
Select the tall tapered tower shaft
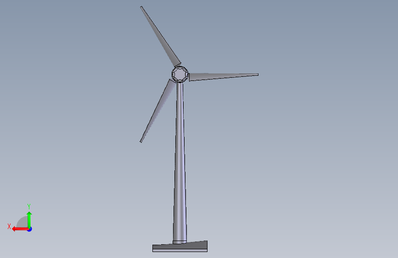[x=179, y=161]
